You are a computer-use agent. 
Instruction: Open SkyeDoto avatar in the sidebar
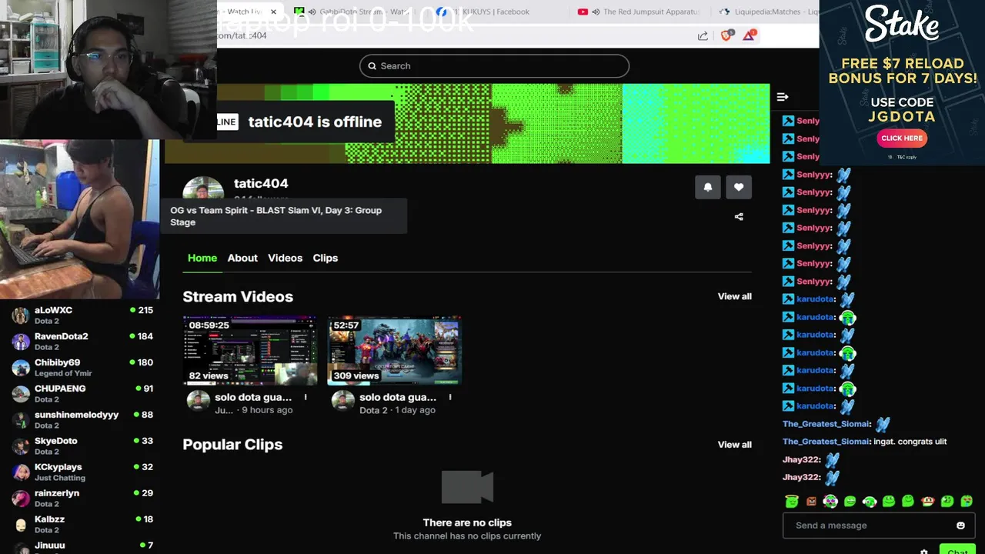21,446
